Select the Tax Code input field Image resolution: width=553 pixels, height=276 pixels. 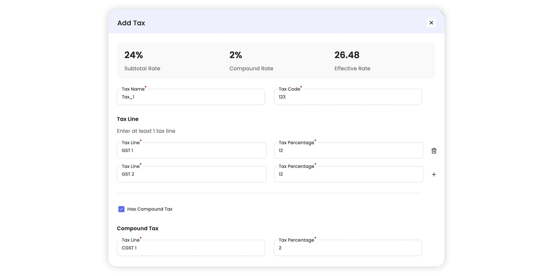[347, 97]
